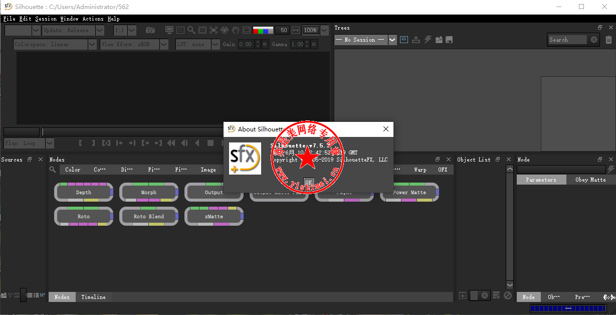Viewport: 616px width, 315px height.
Task: Click the Depth node button
Action: tap(84, 192)
